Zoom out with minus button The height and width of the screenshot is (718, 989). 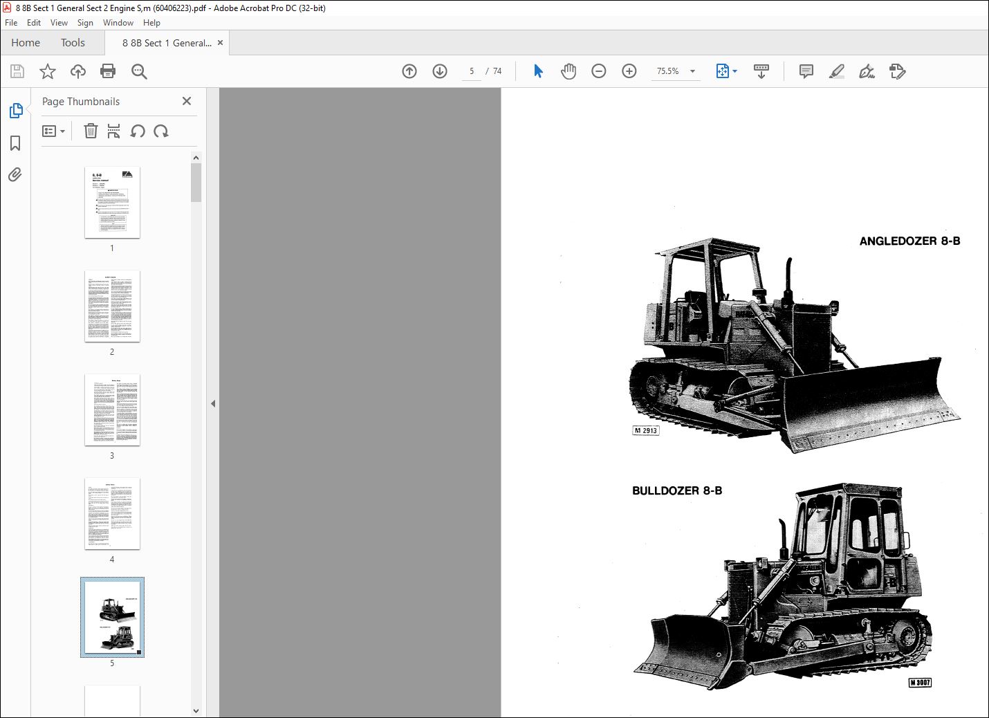599,71
